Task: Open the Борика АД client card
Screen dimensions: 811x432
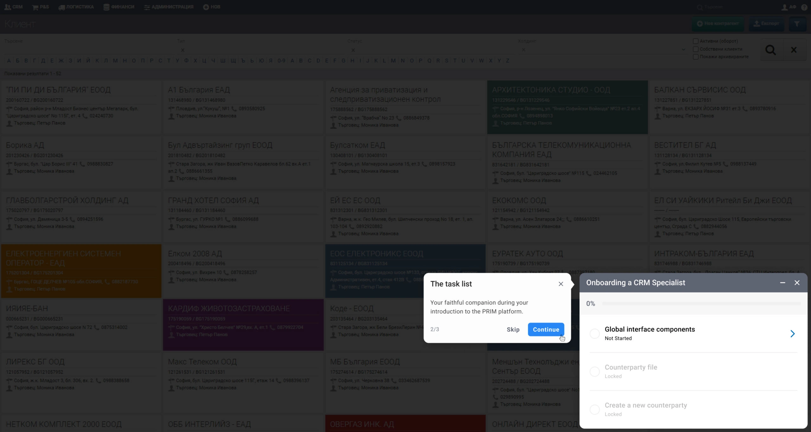Action: (x=81, y=162)
